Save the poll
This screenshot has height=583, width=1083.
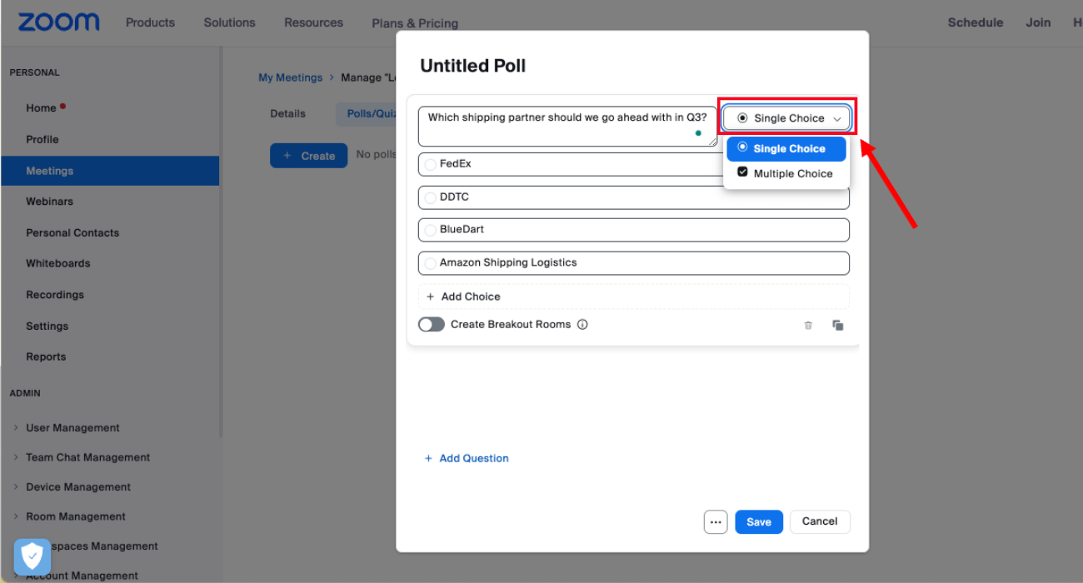[x=759, y=522]
